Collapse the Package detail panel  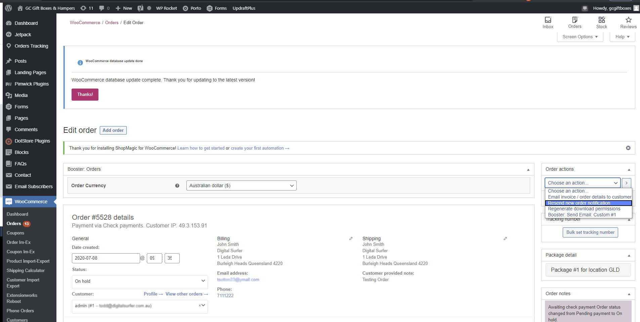click(629, 256)
